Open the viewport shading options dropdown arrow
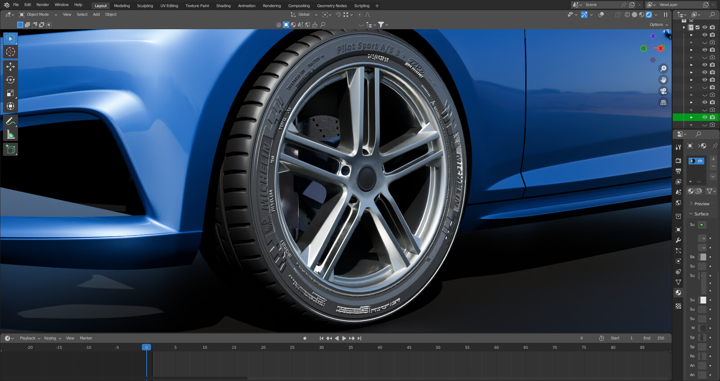The width and height of the screenshot is (720, 381). tap(656, 14)
